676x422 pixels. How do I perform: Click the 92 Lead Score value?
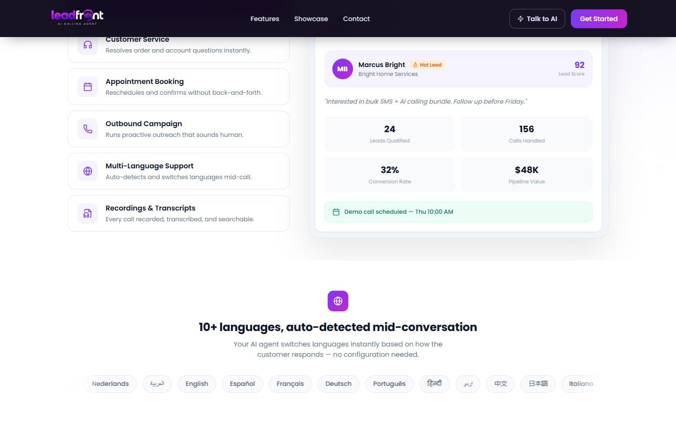coord(579,65)
